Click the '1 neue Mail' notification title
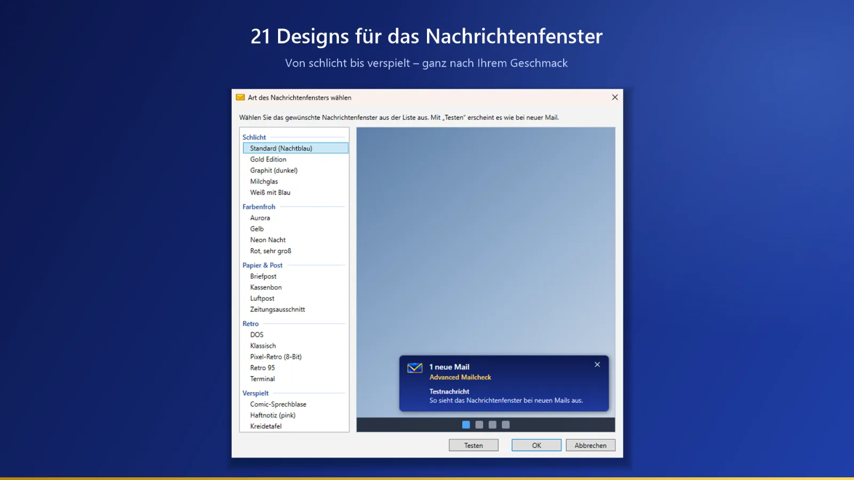 point(449,367)
